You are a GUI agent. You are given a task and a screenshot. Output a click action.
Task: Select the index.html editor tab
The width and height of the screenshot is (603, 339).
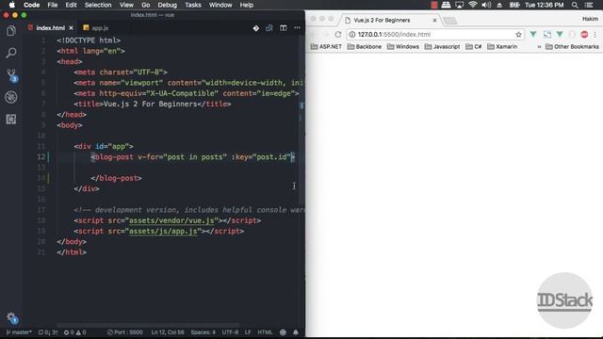50,28
